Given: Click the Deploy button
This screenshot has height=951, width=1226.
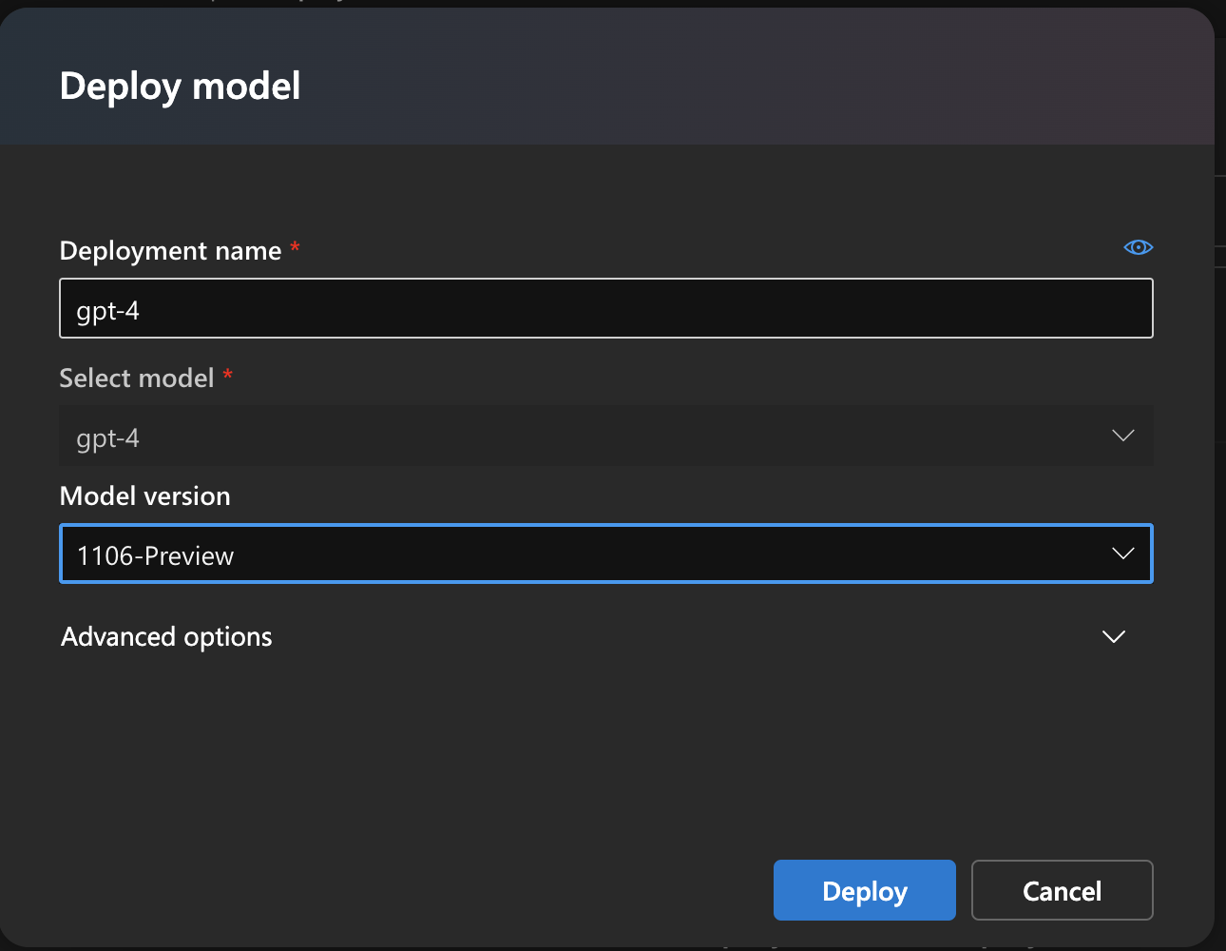Looking at the screenshot, I should pos(865,890).
